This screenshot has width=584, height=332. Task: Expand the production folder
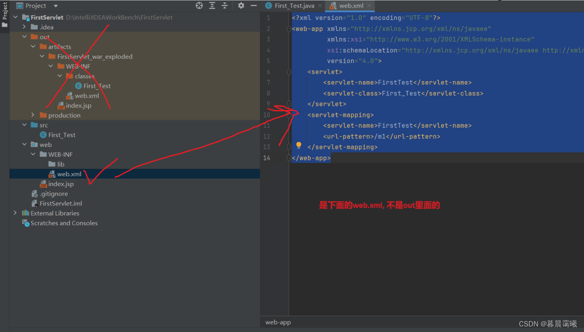pyautogui.click(x=33, y=115)
